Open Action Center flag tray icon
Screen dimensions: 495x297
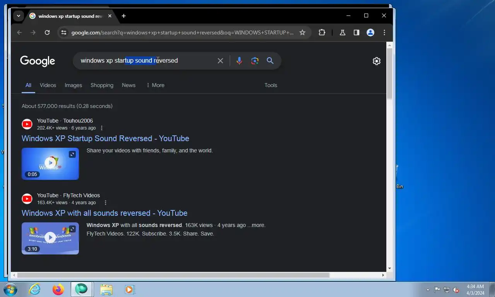[437, 290]
